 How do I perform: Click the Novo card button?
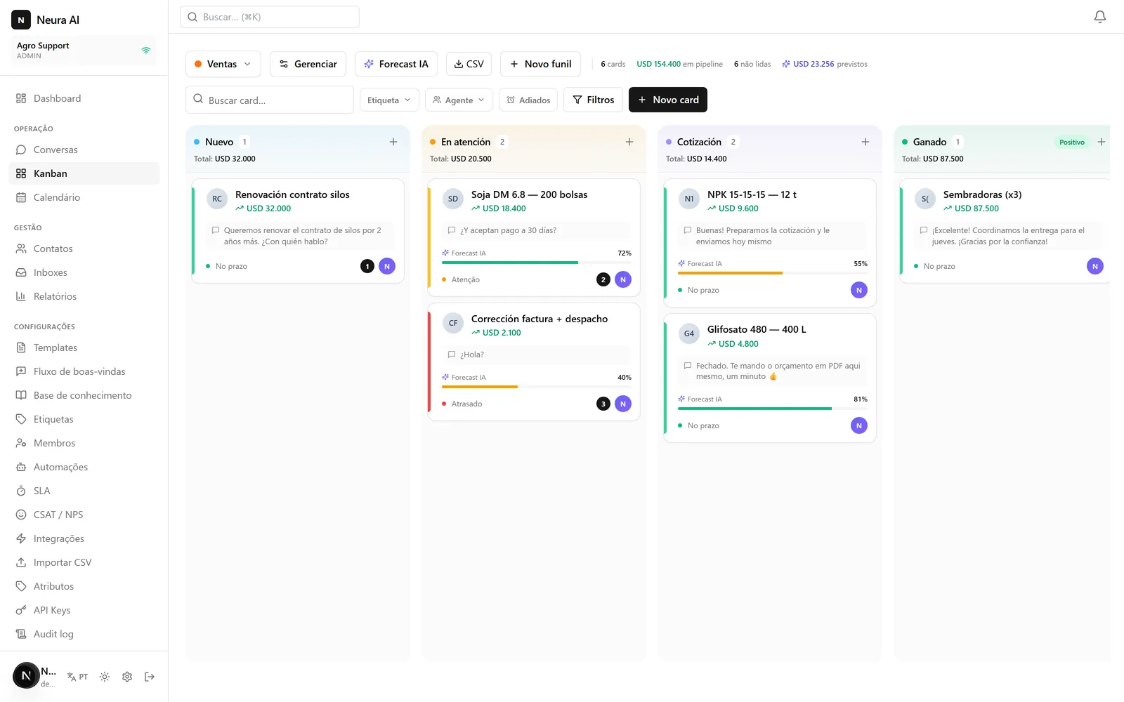(x=668, y=100)
